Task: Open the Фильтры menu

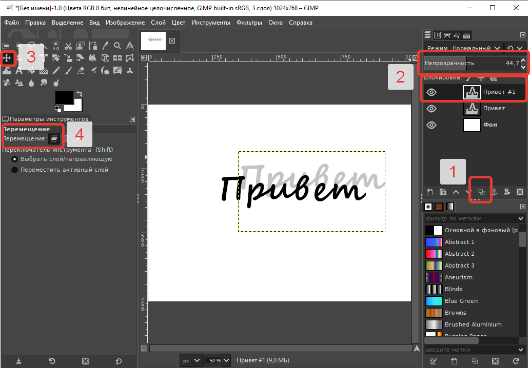Action: click(249, 23)
